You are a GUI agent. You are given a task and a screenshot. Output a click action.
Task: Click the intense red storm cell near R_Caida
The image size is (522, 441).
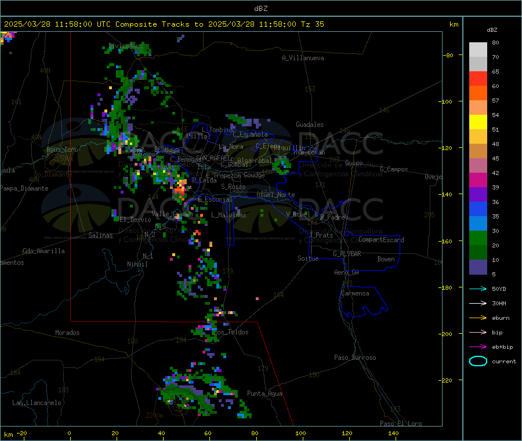(180, 190)
